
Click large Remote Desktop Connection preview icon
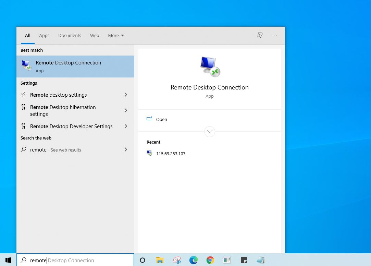pyautogui.click(x=210, y=67)
